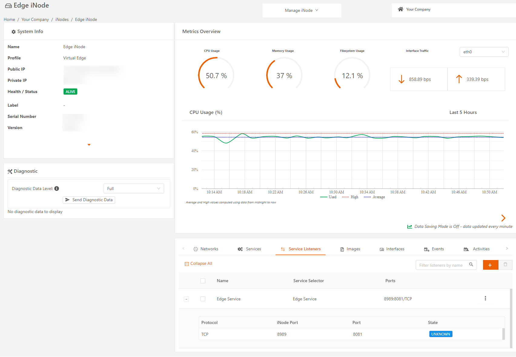Go to next metrics chart with orange arrow
The width and height of the screenshot is (516, 357).
click(x=503, y=218)
